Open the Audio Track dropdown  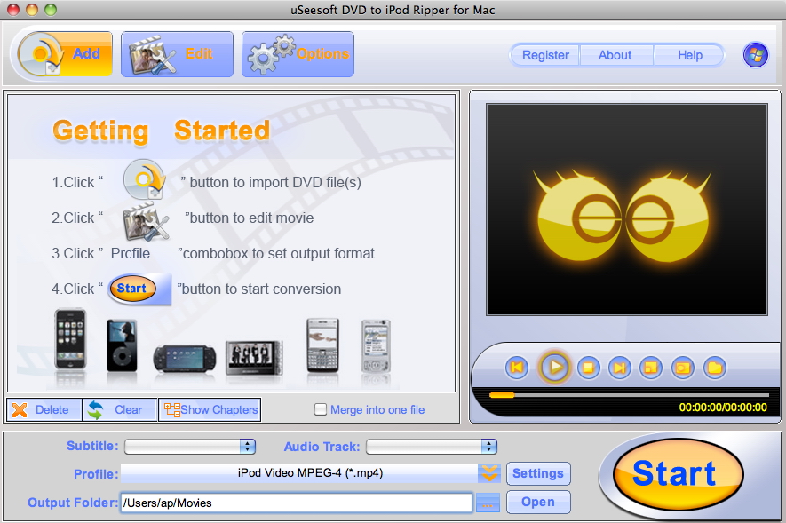(432, 447)
